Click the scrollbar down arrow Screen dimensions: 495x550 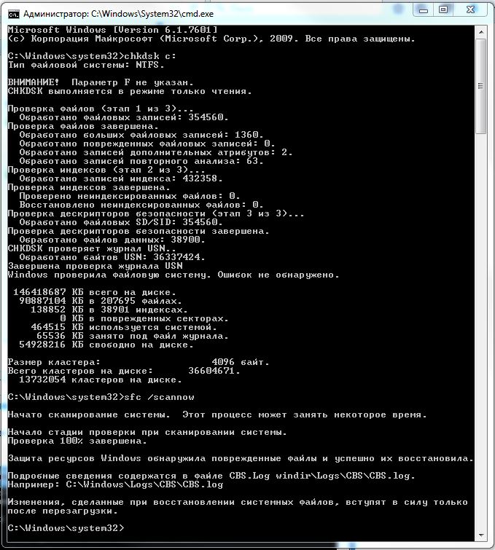click(x=481, y=535)
